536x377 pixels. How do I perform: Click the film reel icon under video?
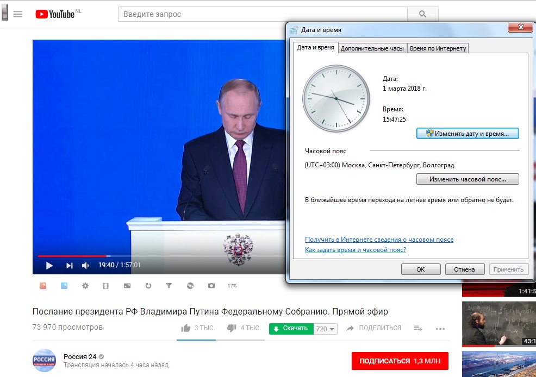tap(190, 286)
